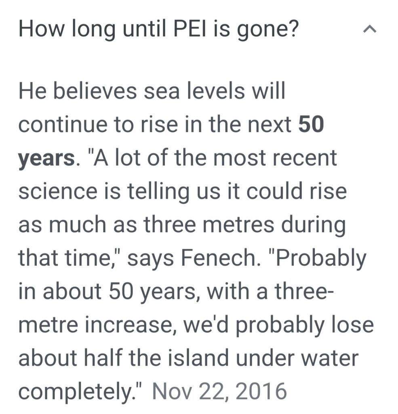Click the question 'How long until PEI is gone?'
The image size is (398, 414).
point(158,29)
